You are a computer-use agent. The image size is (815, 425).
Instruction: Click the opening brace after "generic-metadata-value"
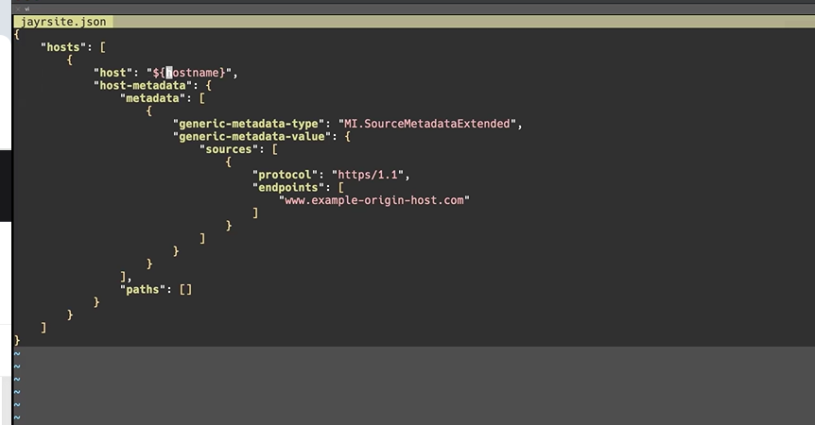(347, 137)
